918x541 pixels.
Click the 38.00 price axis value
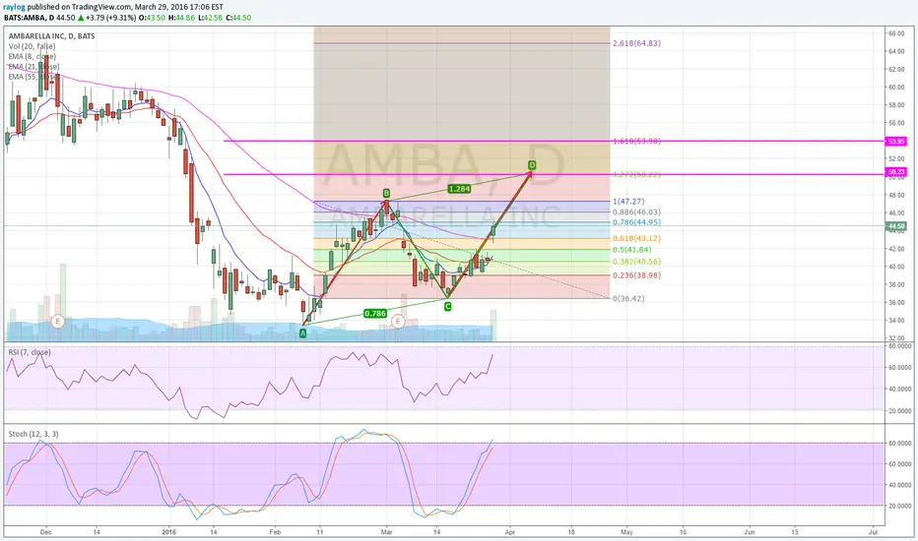coord(896,285)
